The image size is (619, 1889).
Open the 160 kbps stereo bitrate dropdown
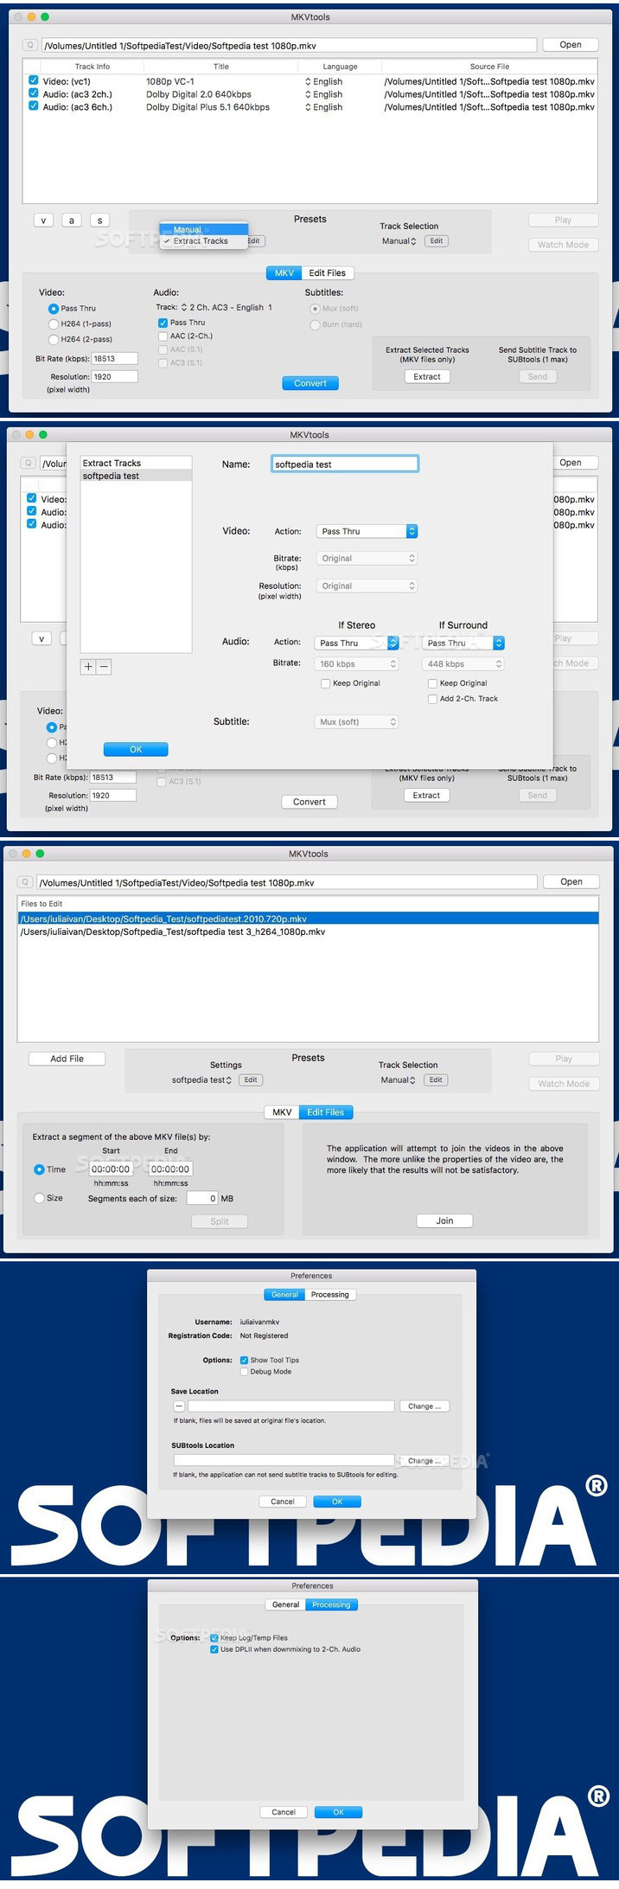click(x=356, y=664)
